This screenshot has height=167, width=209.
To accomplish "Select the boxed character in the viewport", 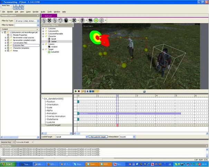I will 163,62.
